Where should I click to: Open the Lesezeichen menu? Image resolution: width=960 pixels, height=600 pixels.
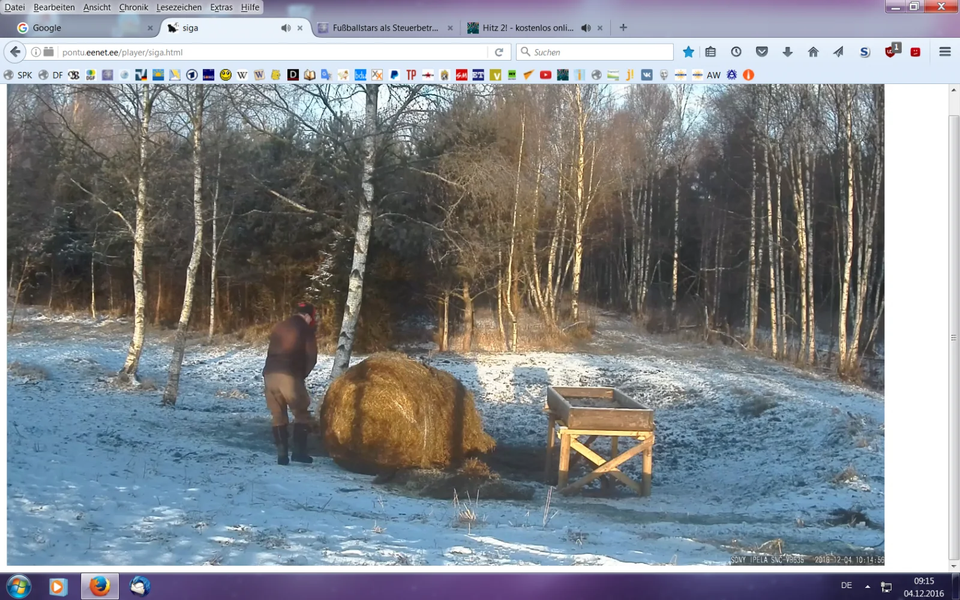click(179, 7)
